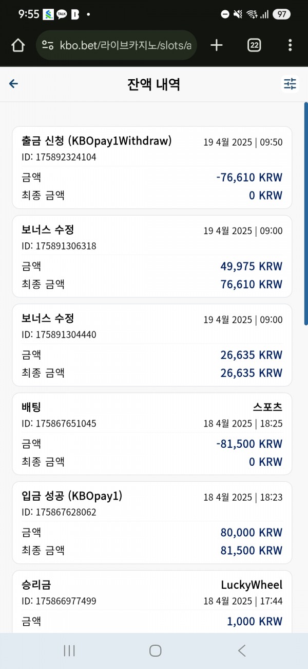Tap the back arrow in the header
Viewport: 308px width, 669px height.
(x=13, y=84)
